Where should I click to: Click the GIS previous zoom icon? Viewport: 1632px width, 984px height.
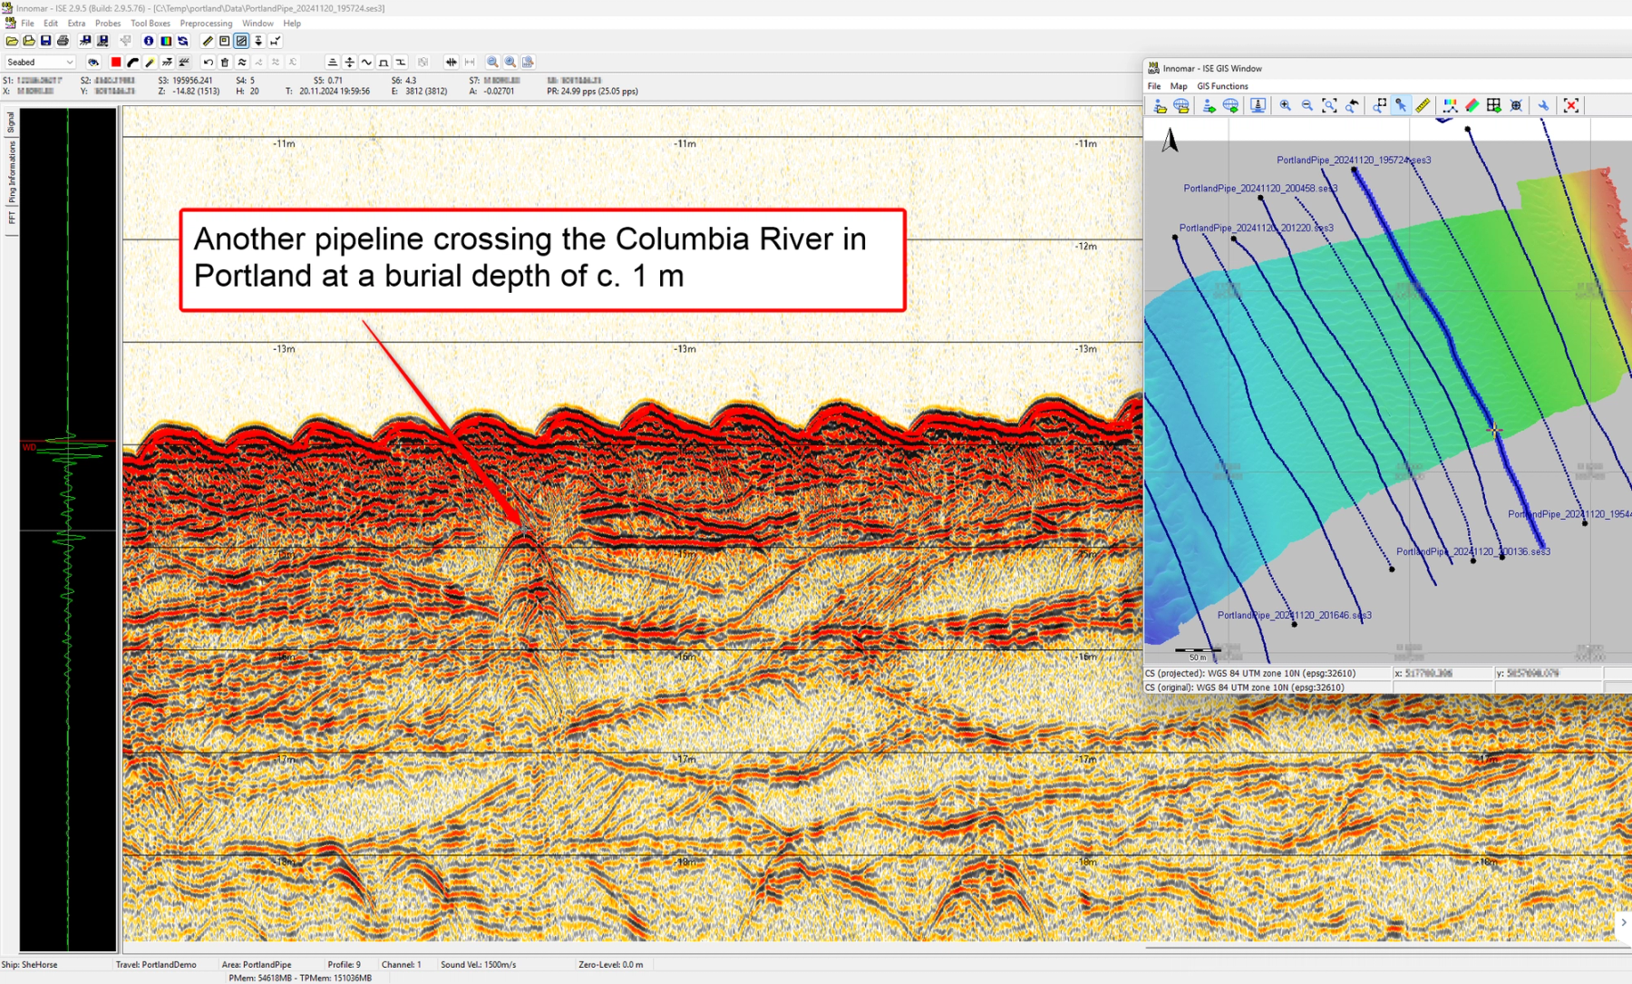[1352, 105]
